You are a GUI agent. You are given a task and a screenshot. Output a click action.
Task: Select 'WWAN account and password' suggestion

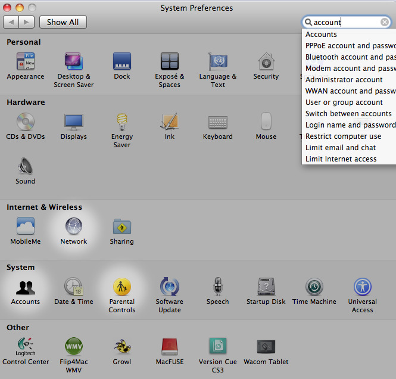pyautogui.click(x=349, y=91)
